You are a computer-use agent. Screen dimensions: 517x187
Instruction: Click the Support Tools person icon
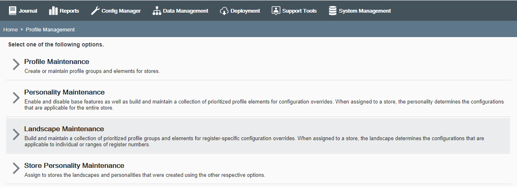click(276, 11)
